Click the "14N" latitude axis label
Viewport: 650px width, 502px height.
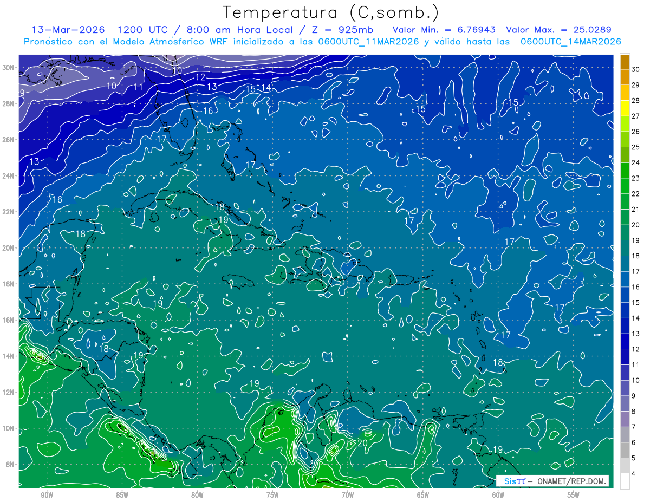point(9,356)
